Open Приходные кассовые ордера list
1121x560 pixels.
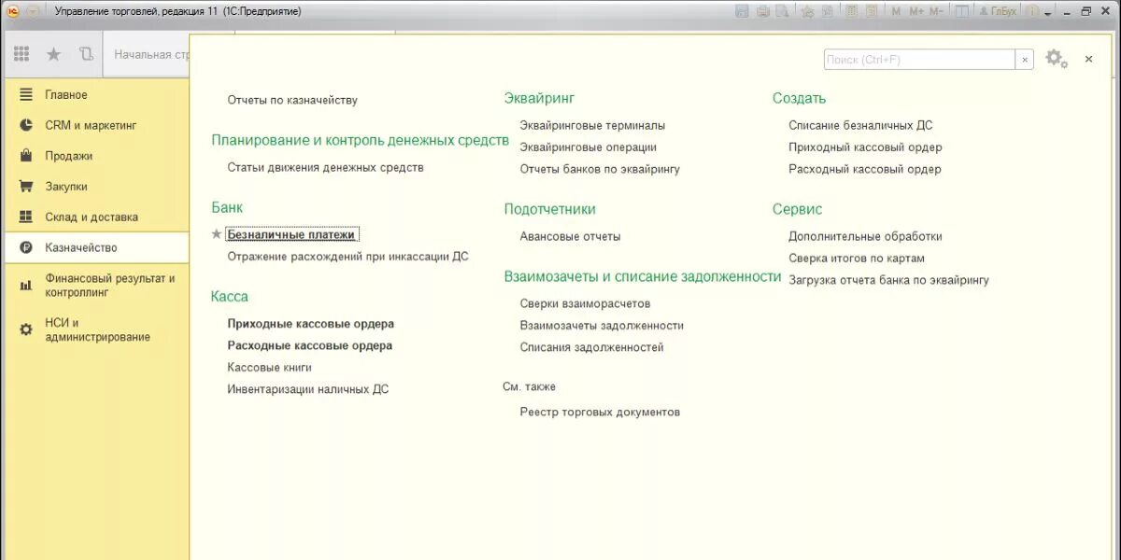click(x=310, y=324)
